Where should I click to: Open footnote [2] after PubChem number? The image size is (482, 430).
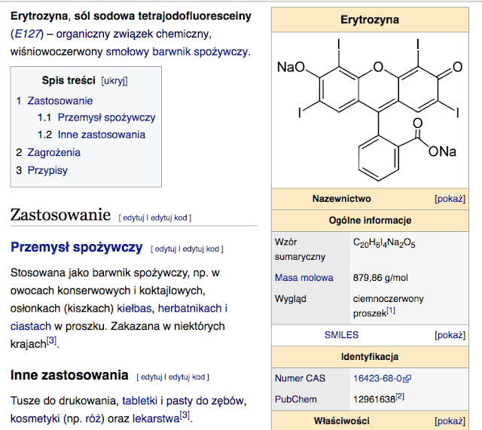click(400, 397)
